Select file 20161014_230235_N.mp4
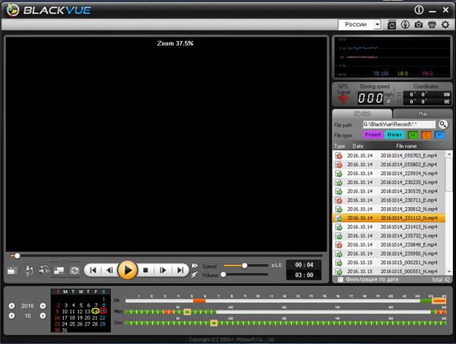Viewport: 456px width, 344px height. tap(389, 183)
